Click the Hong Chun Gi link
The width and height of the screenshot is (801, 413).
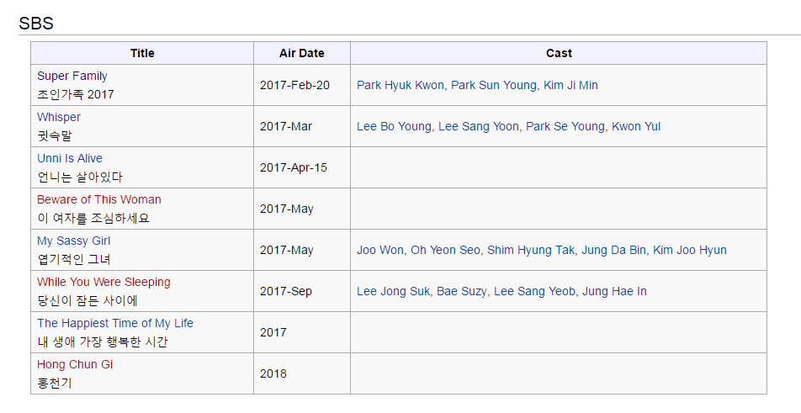(75, 364)
